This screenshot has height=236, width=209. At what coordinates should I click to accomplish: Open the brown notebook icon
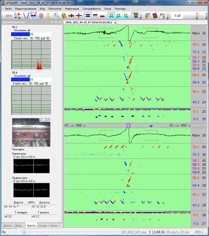tap(155, 15)
